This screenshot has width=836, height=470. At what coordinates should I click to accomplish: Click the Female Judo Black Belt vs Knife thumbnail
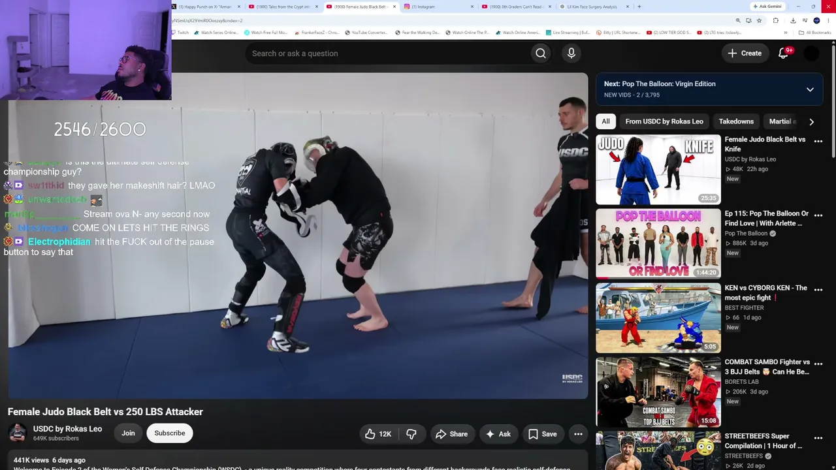[x=658, y=170]
